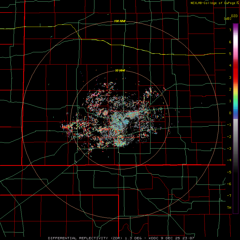Click the -4 tick label on scale

click(229, 160)
